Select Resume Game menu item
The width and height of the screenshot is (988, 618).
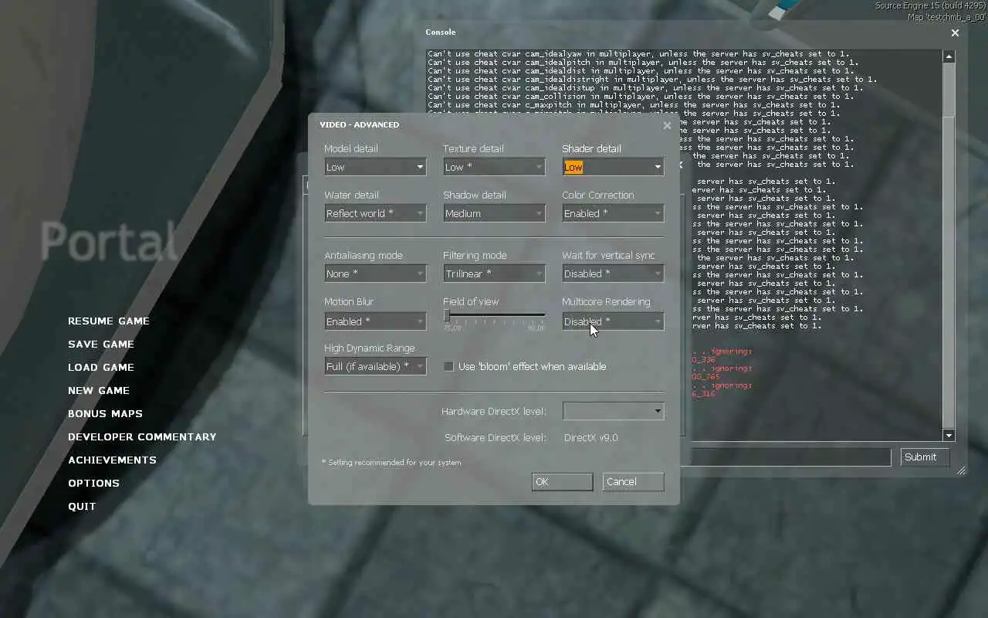point(109,321)
